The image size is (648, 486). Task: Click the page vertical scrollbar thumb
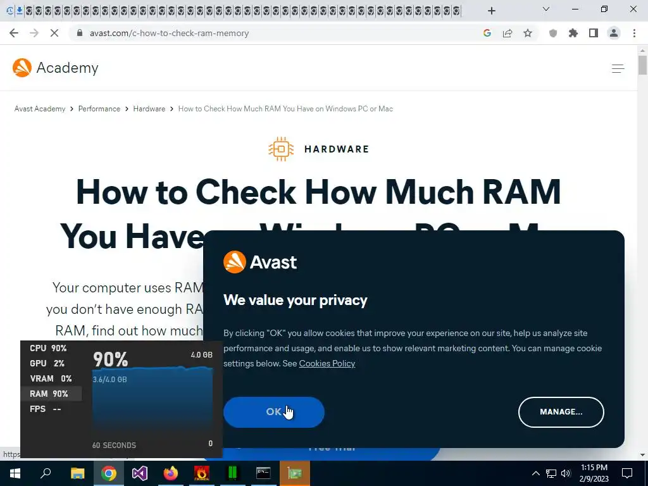click(642, 65)
